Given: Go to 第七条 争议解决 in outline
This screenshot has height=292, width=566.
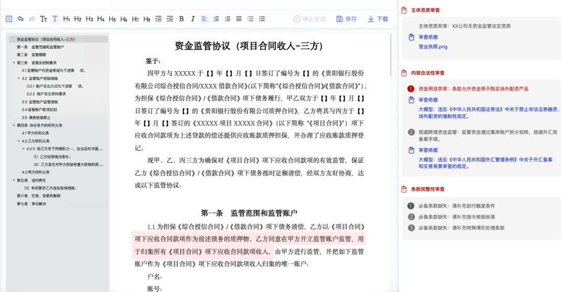Looking at the screenshot, I should (x=31, y=204).
